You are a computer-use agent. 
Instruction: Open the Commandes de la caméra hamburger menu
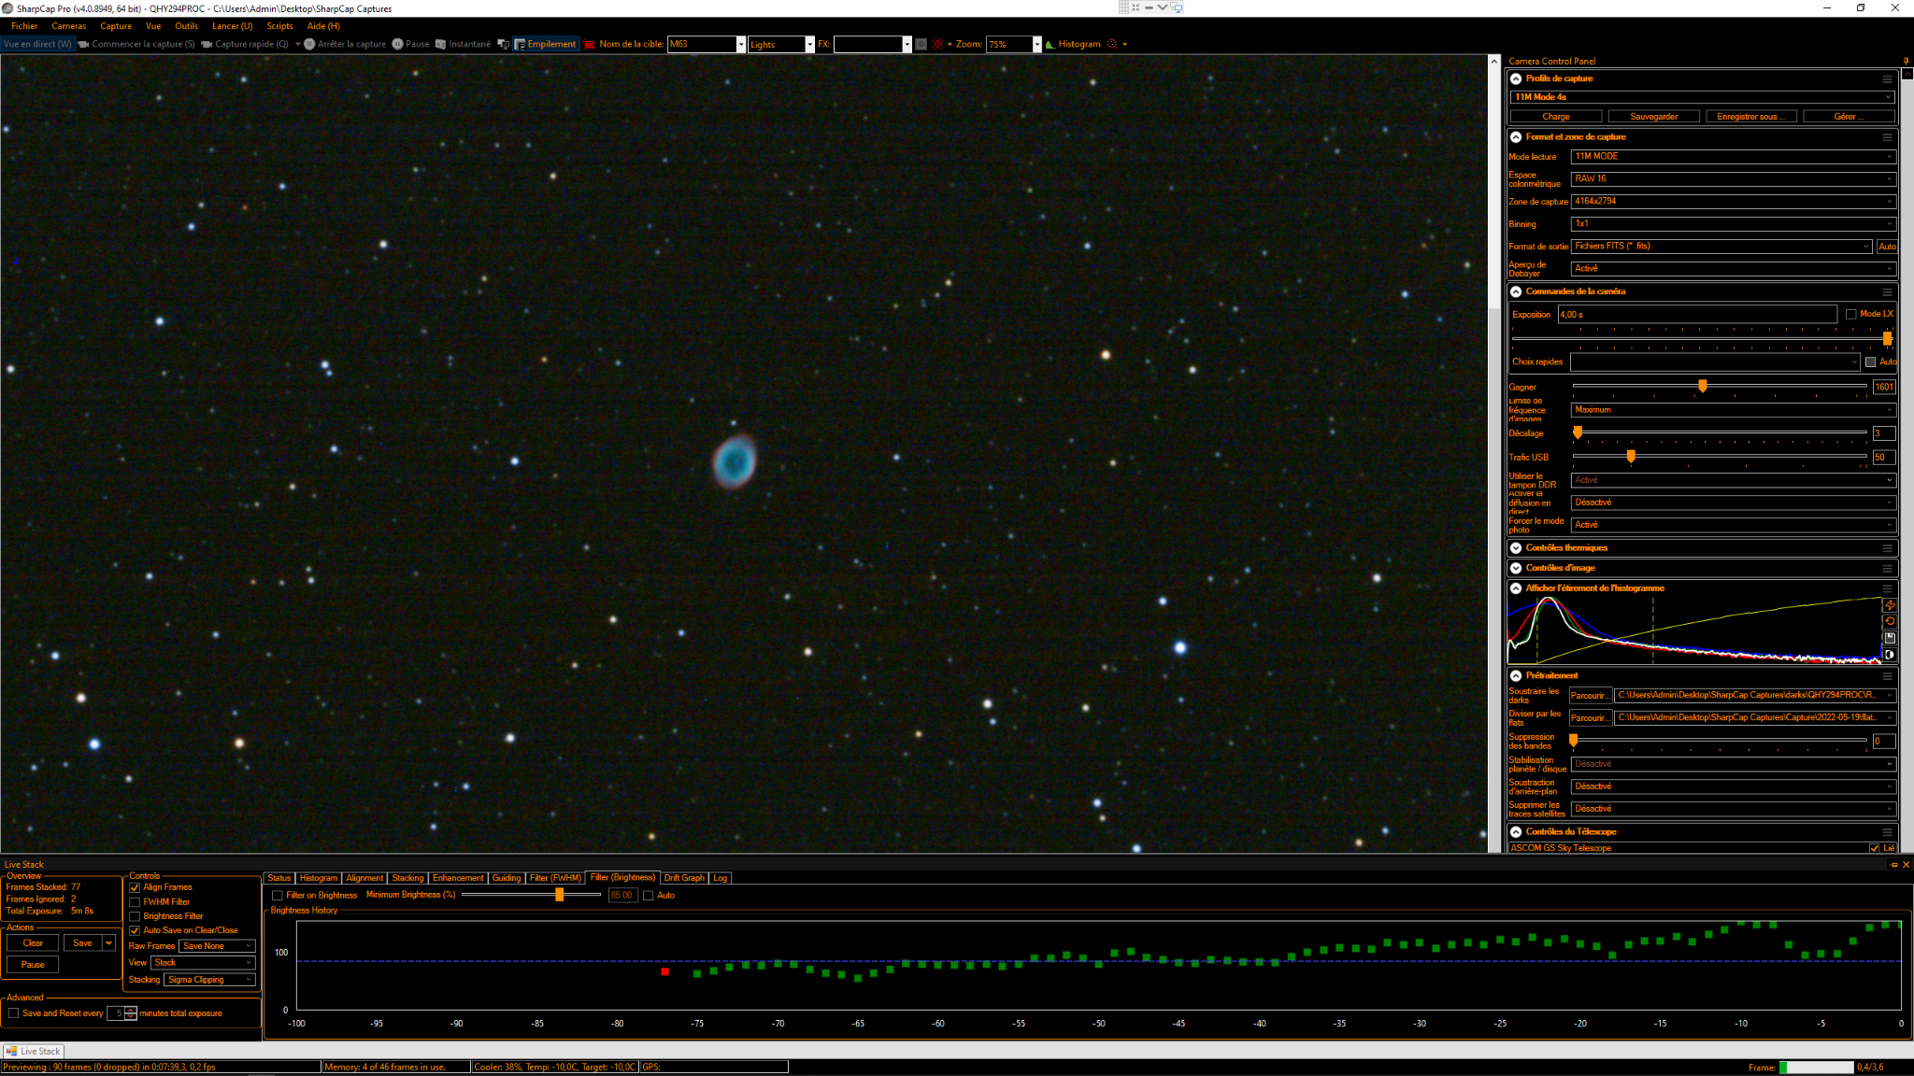click(1887, 291)
